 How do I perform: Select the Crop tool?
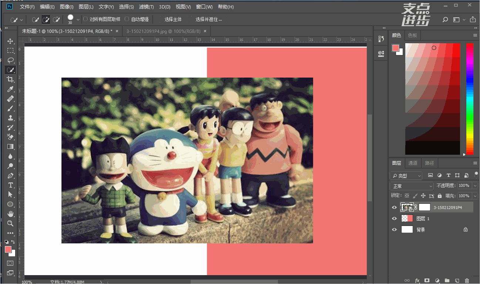10,79
